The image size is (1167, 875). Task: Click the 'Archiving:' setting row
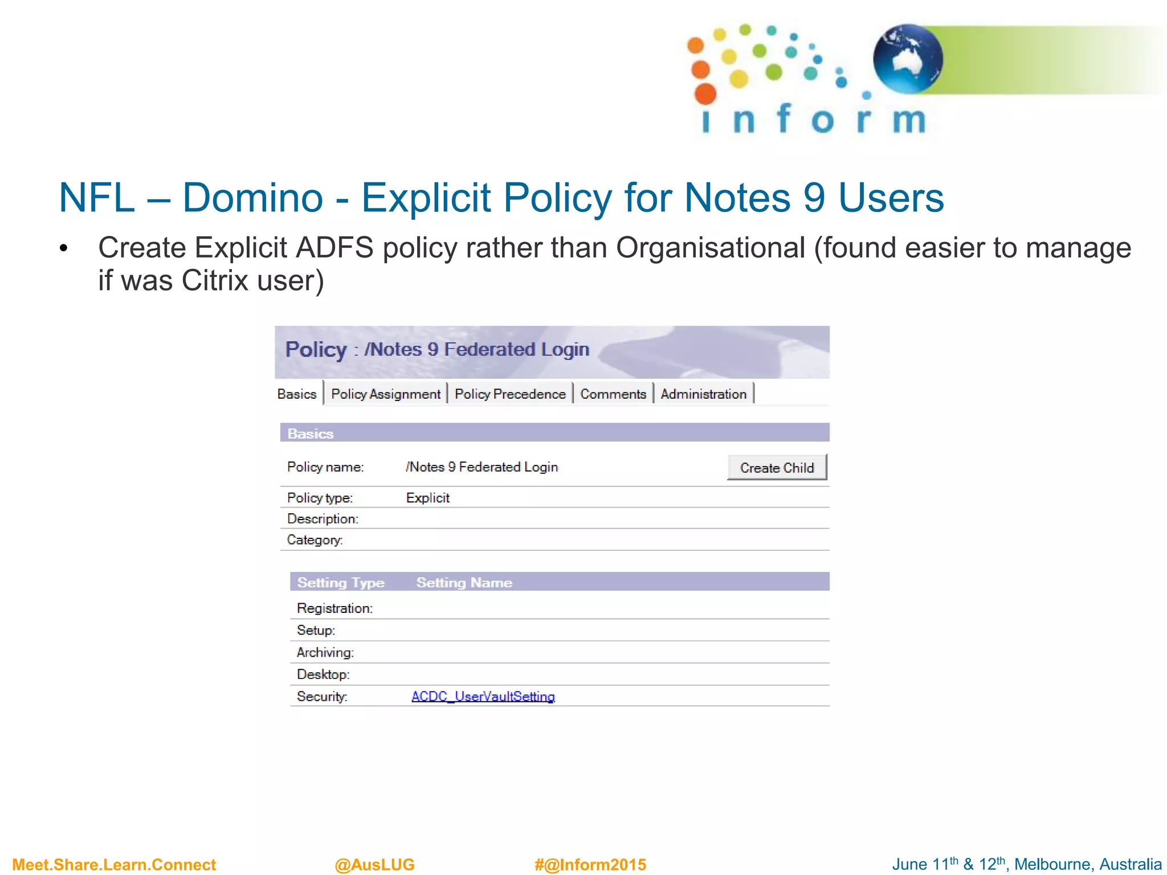560,652
